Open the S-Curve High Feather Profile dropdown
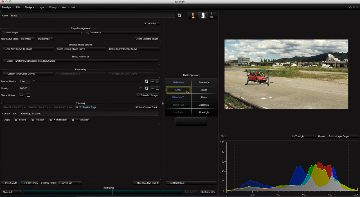Screen dimensions: 360x197 [69, 183]
